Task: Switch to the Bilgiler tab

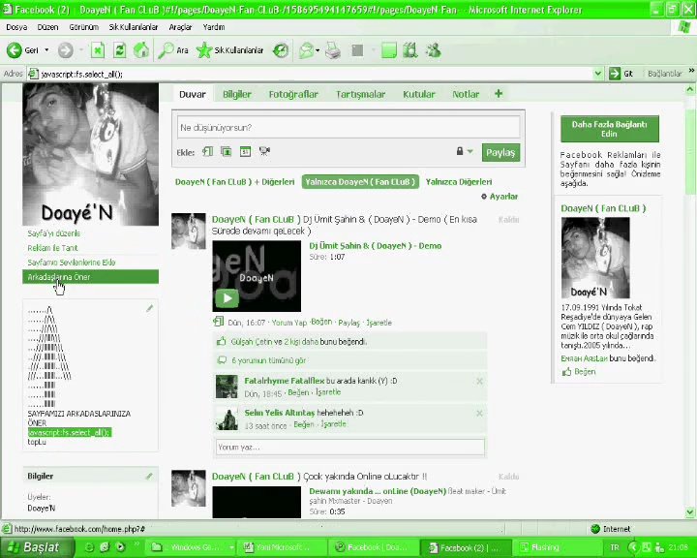Action: pos(237,94)
